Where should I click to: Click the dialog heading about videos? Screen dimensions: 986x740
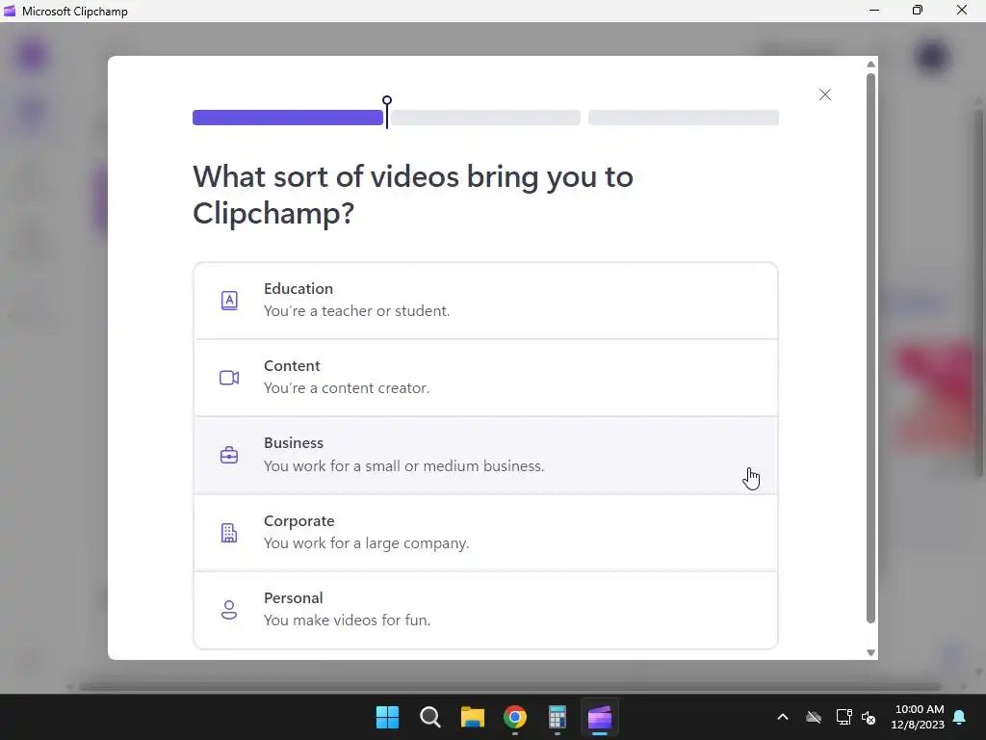pos(412,195)
